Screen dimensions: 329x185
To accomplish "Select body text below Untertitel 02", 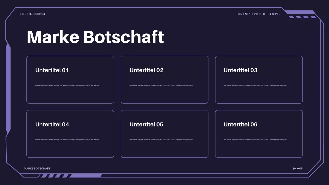I will coord(161,86).
